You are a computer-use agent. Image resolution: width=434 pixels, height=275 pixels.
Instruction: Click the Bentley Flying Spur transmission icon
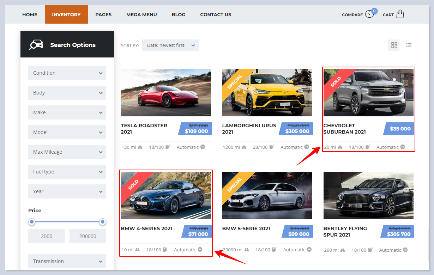click(405, 250)
